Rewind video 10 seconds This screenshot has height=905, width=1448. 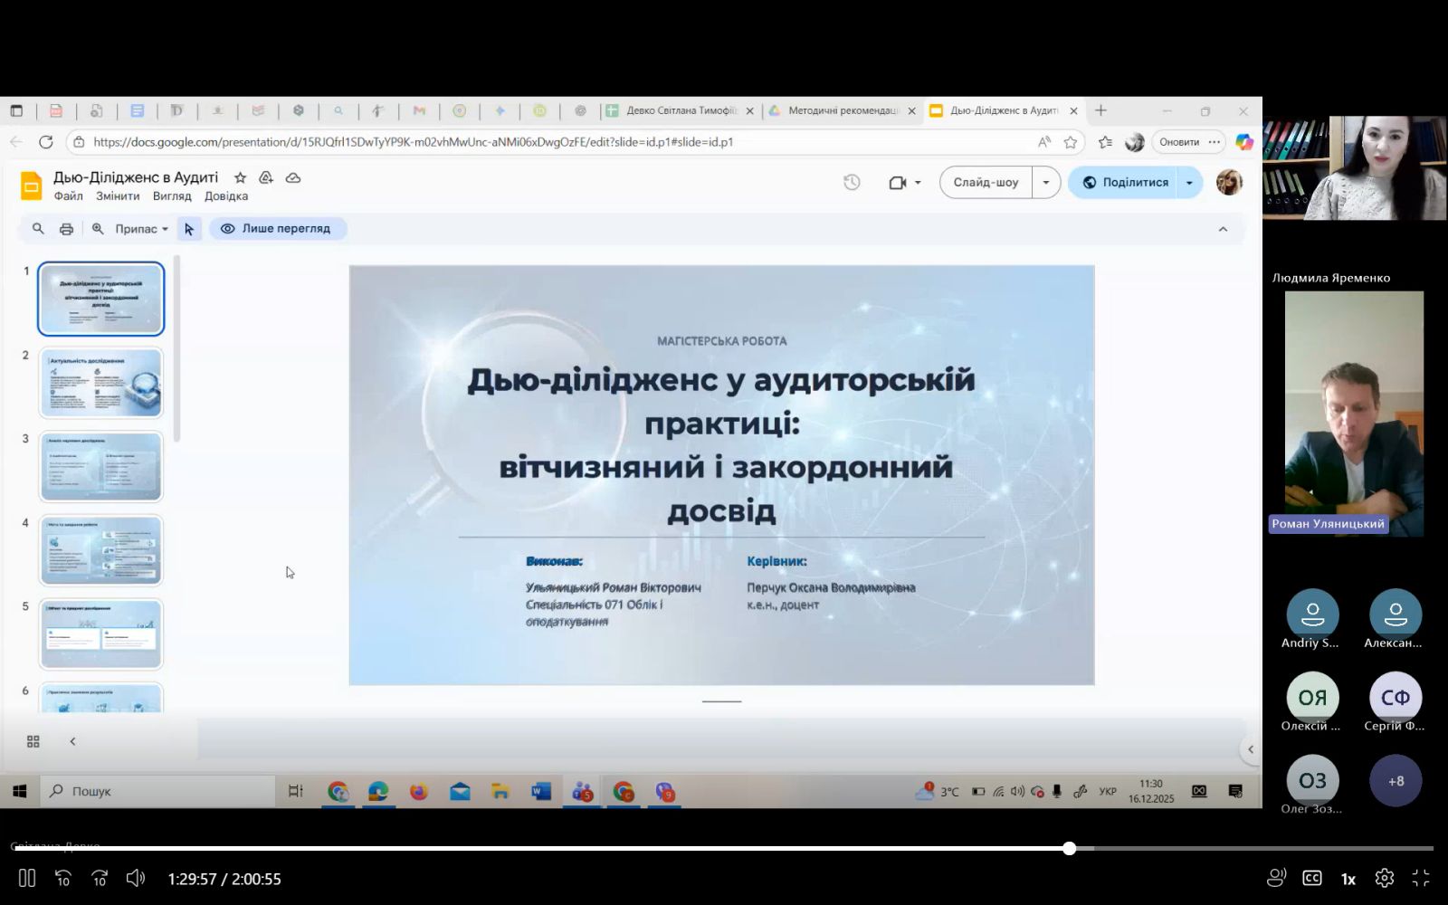(x=63, y=878)
